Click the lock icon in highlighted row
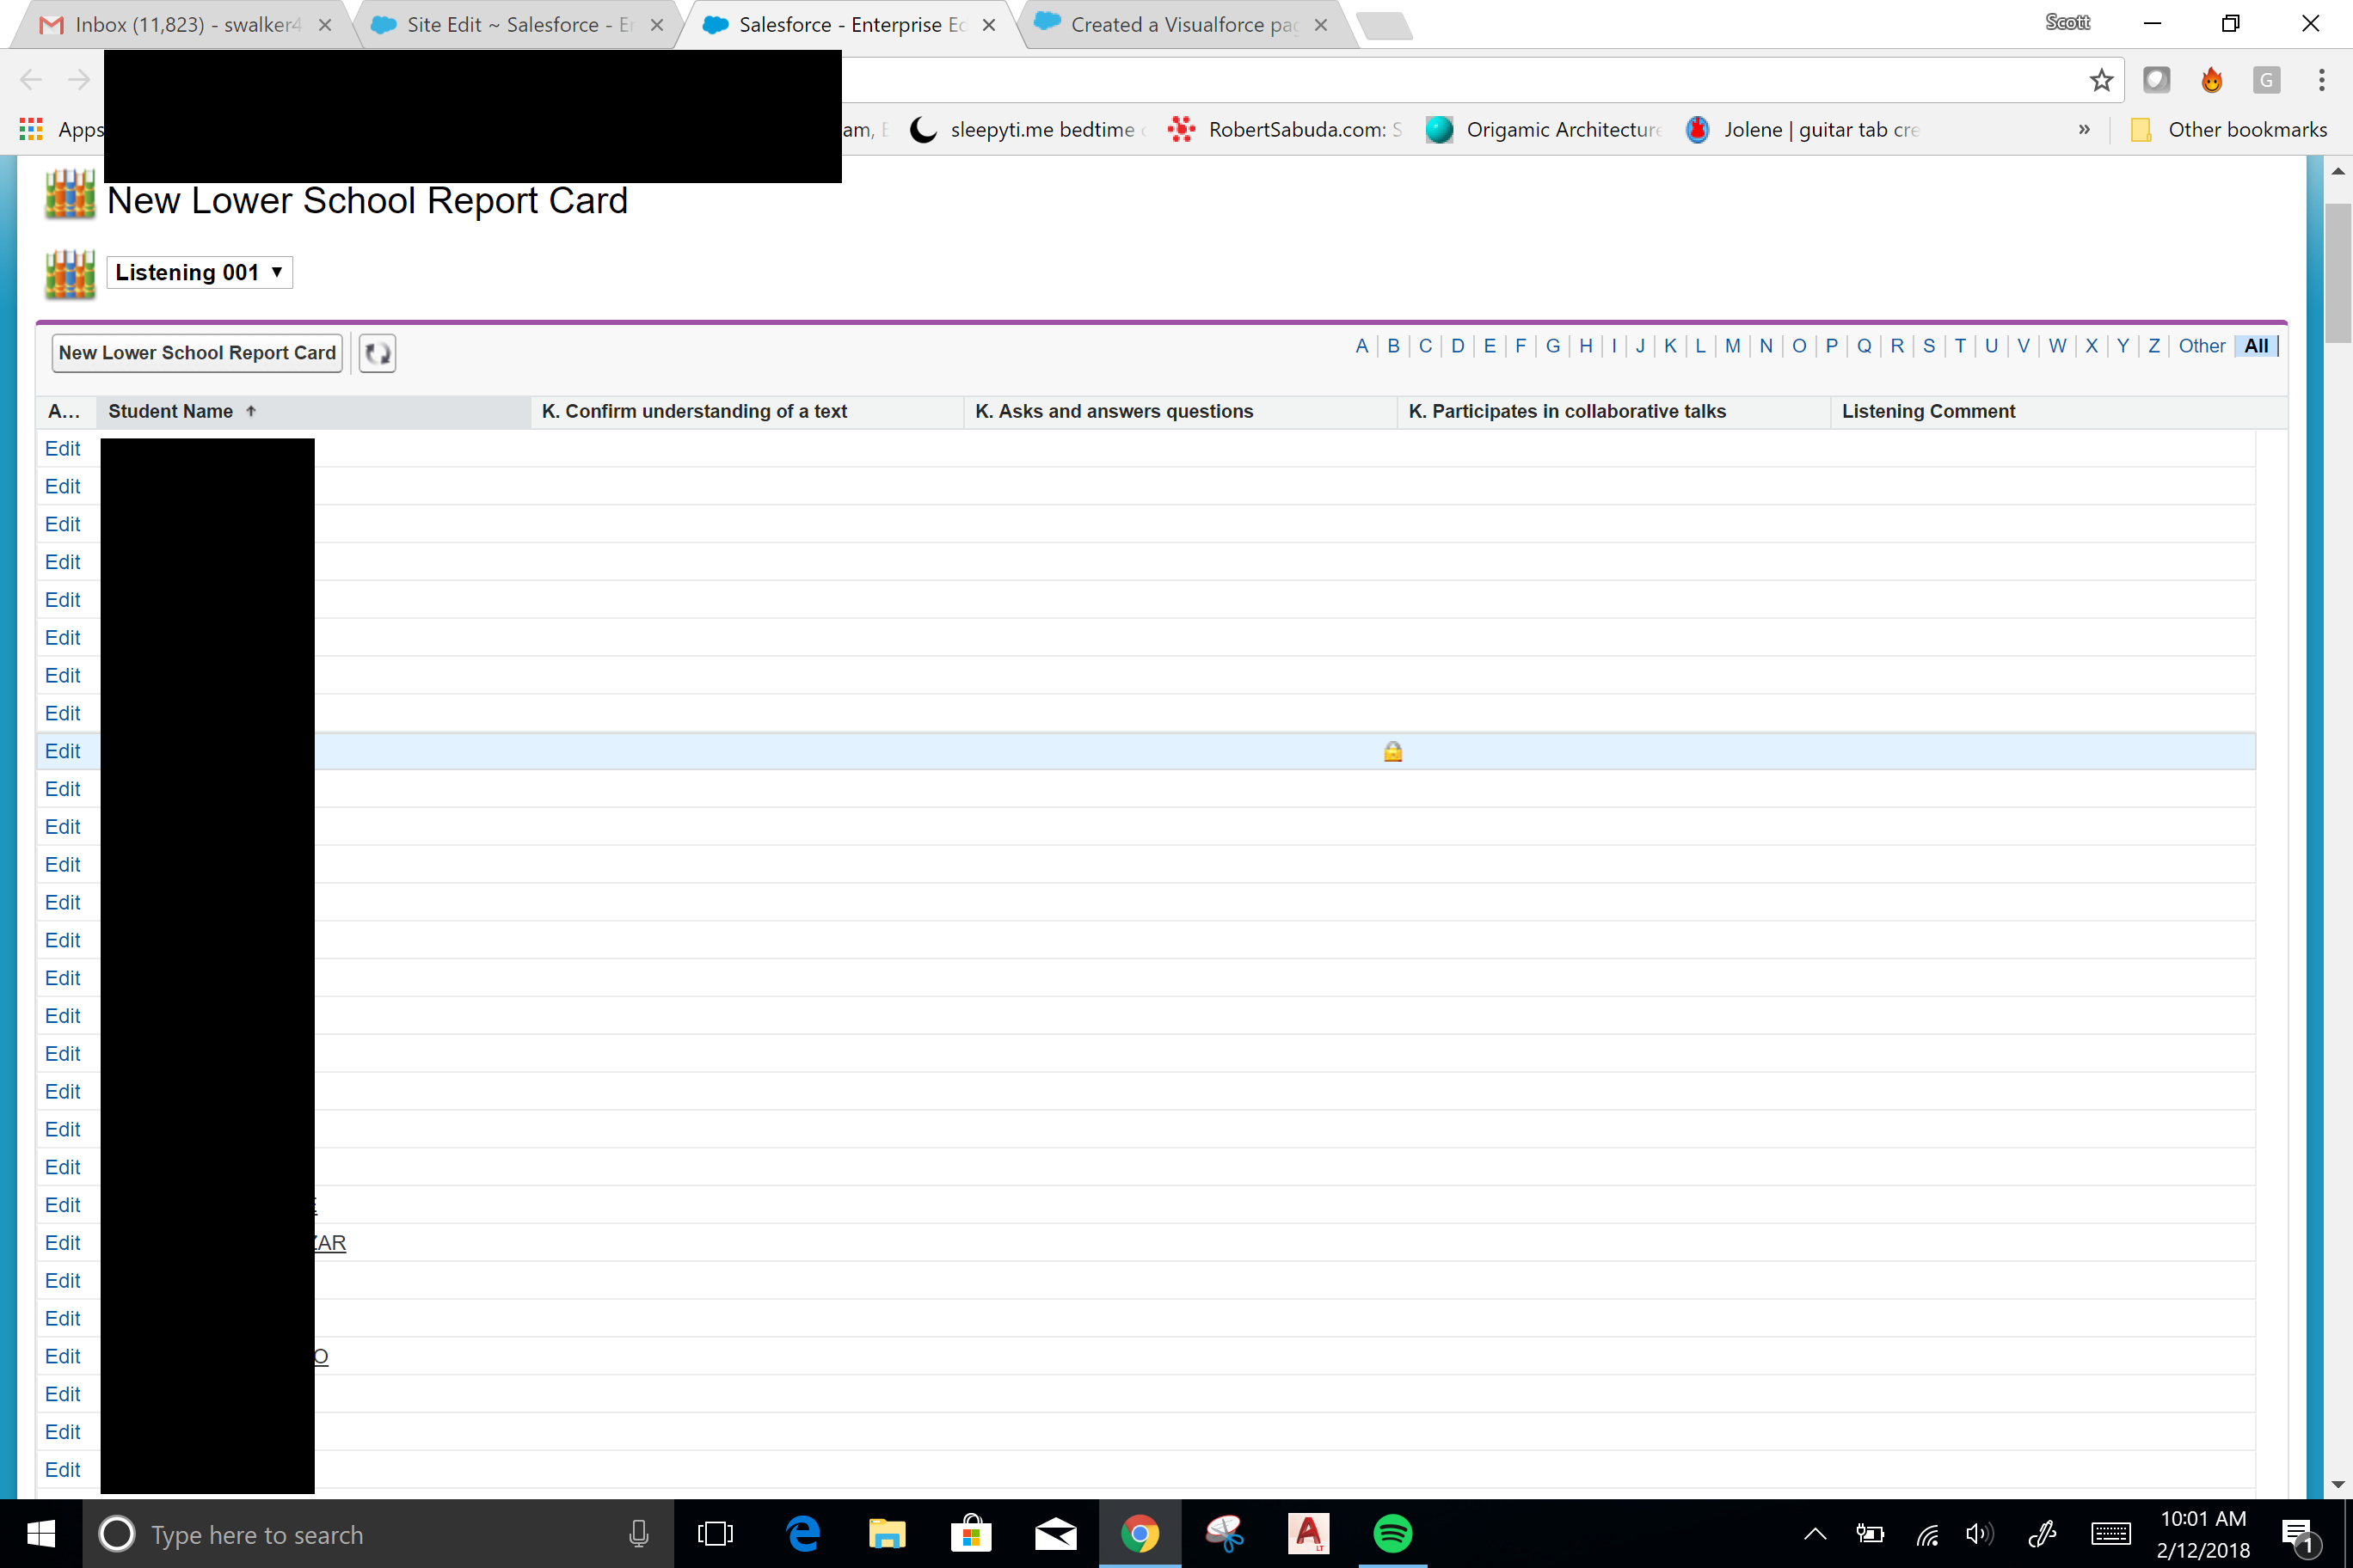 coord(1392,751)
